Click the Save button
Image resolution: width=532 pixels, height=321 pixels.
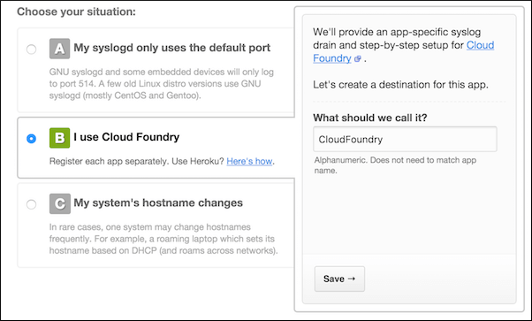339,279
